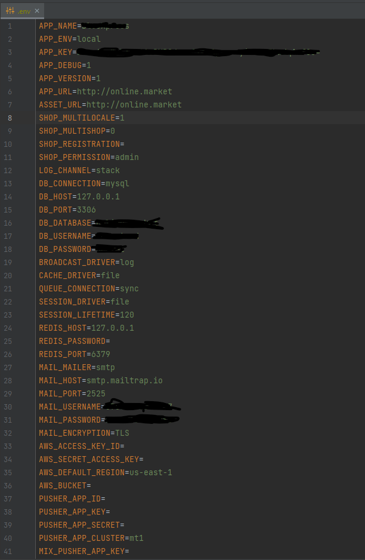Click the DB_PASSWORD key

[x=65, y=250]
